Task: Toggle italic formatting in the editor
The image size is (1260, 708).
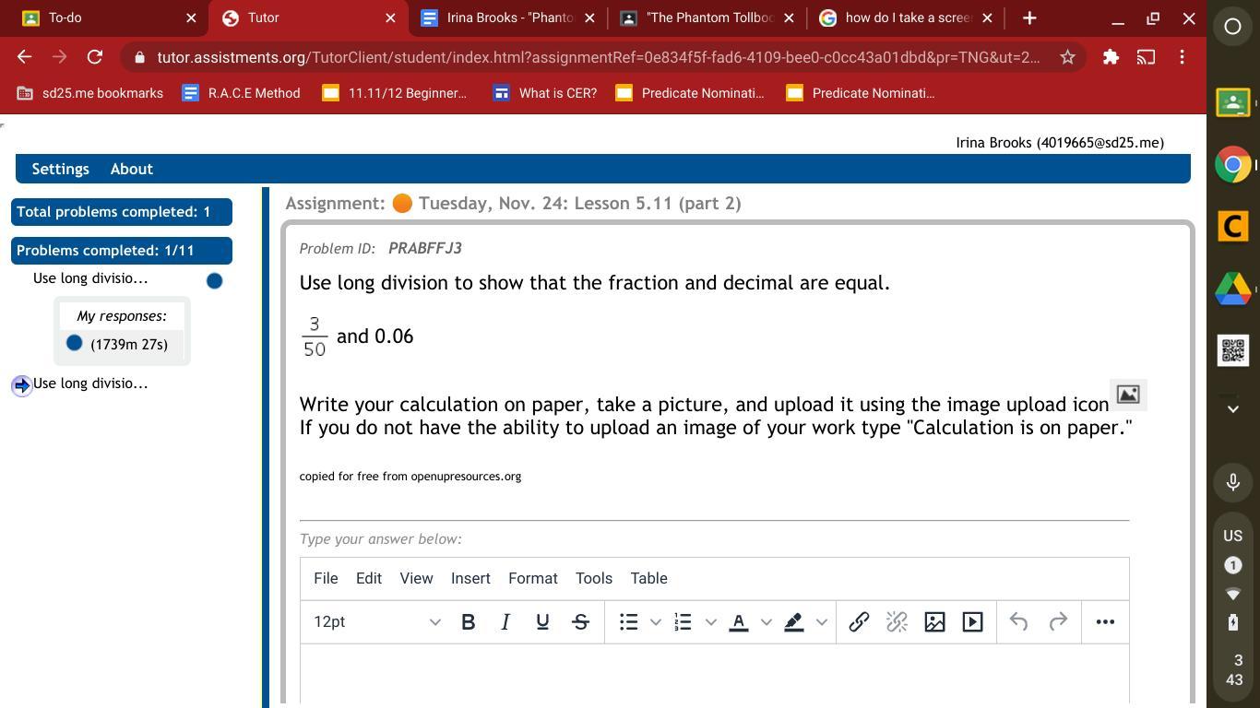Action: coord(505,622)
